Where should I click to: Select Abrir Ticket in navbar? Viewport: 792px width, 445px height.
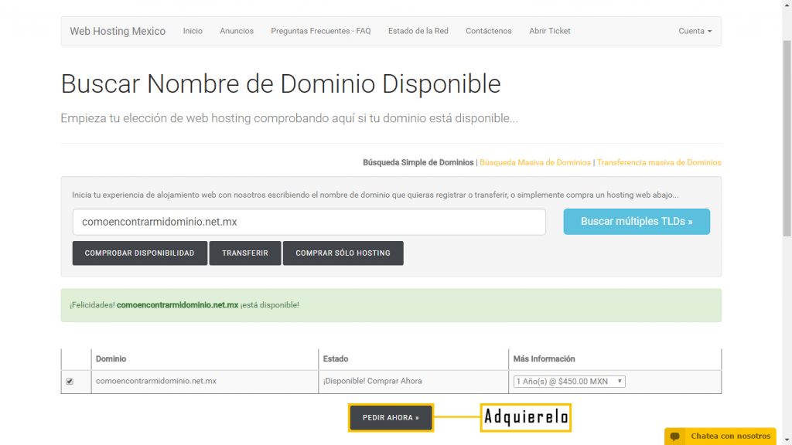coord(549,31)
